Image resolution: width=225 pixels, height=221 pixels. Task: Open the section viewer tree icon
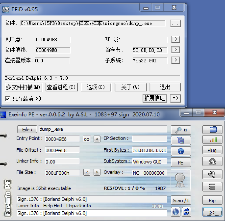coord(180,140)
